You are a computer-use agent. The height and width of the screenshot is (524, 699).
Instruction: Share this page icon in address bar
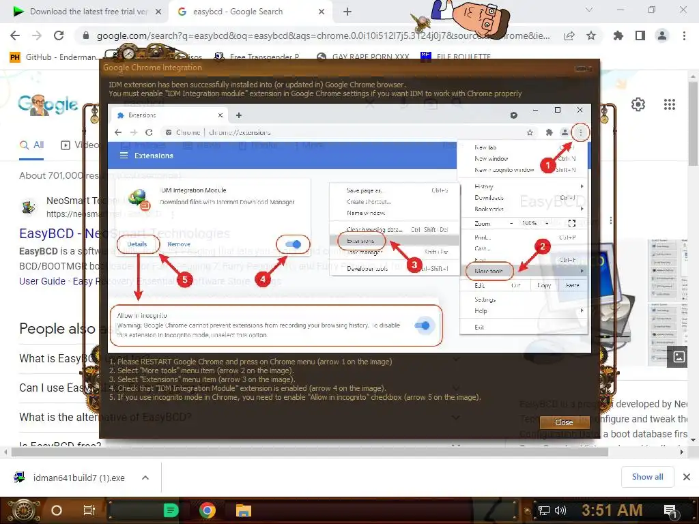click(569, 35)
